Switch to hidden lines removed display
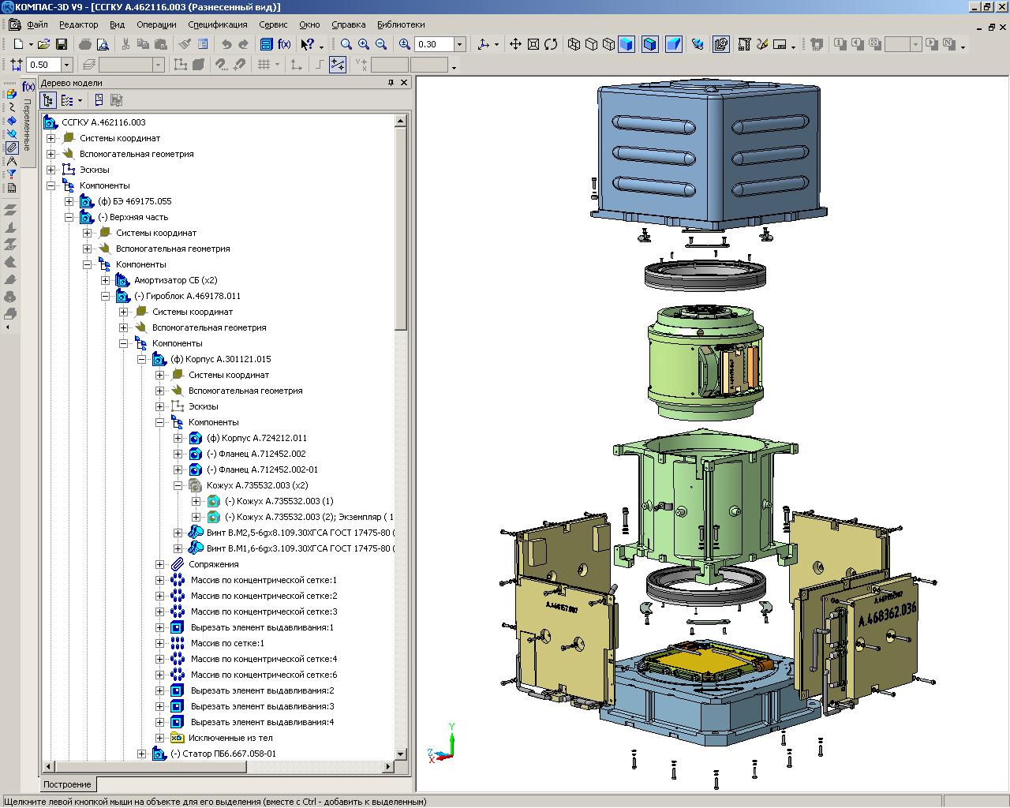Screen dimensions: 1010x808 tap(592, 44)
